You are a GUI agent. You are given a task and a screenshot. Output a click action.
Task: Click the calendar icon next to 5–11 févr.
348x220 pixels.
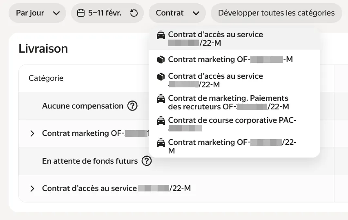pos(80,13)
